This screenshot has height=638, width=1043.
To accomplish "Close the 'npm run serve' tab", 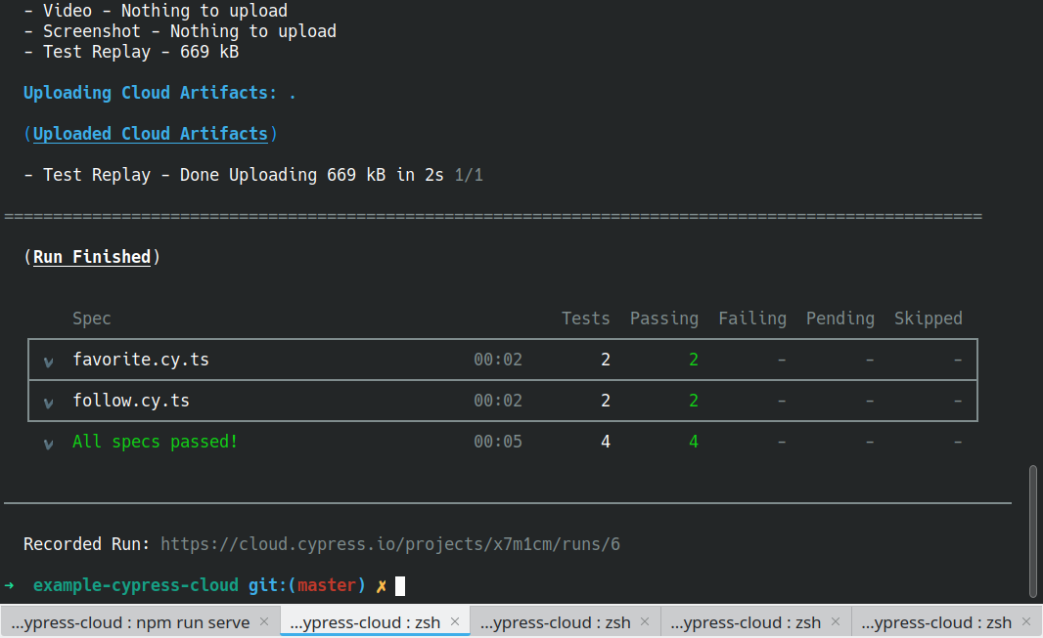I will [264, 622].
